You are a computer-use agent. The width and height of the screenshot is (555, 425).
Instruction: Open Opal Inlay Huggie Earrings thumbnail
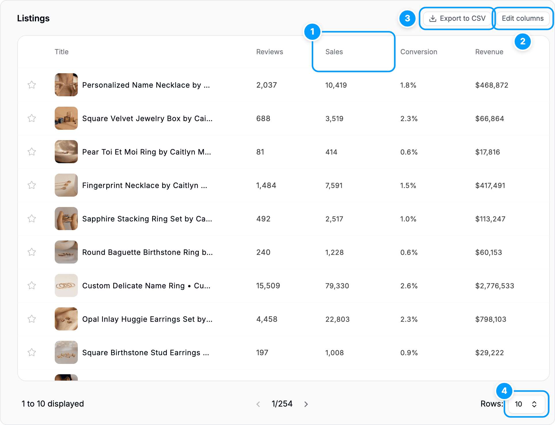[66, 319]
